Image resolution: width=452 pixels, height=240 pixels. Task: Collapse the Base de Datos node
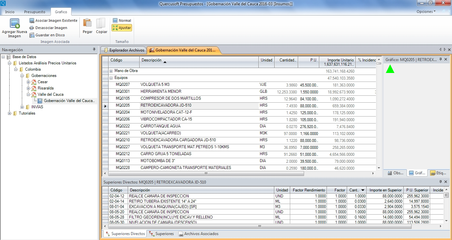3,57
